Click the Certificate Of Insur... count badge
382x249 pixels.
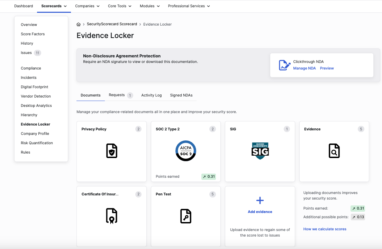[138, 194]
